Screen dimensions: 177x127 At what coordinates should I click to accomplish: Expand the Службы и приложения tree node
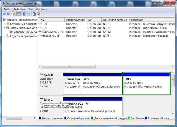coord(4,36)
